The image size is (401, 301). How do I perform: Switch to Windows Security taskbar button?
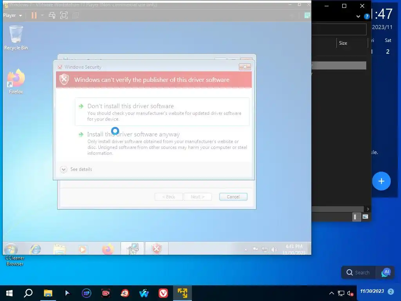click(x=157, y=248)
